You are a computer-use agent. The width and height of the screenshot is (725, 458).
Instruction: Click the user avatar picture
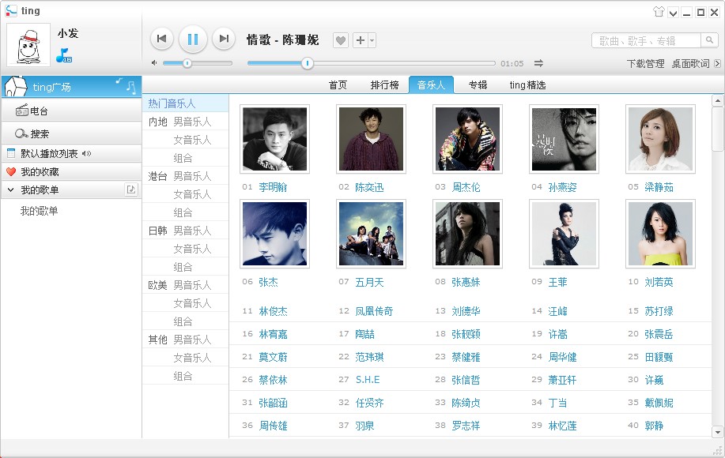coord(28,44)
